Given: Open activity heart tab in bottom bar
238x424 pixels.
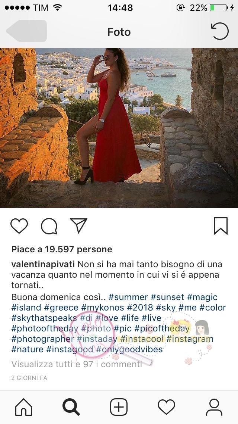Looking at the screenshot, I should (166, 407).
